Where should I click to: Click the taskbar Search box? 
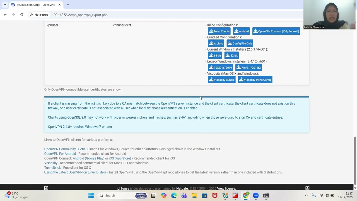[121, 196]
